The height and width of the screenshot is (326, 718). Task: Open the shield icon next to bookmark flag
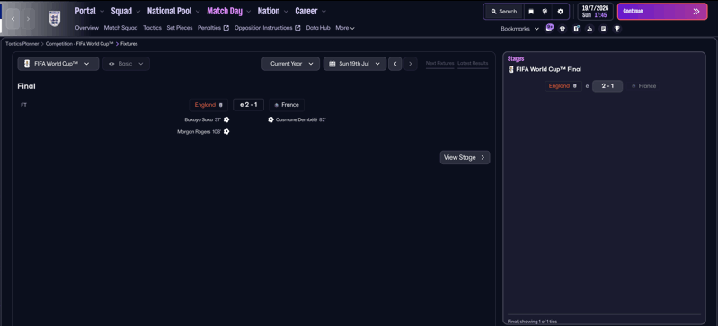click(545, 12)
